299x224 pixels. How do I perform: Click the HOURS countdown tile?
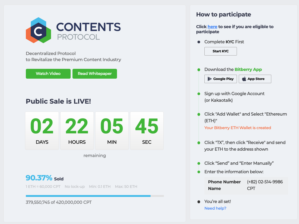[77, 131]
